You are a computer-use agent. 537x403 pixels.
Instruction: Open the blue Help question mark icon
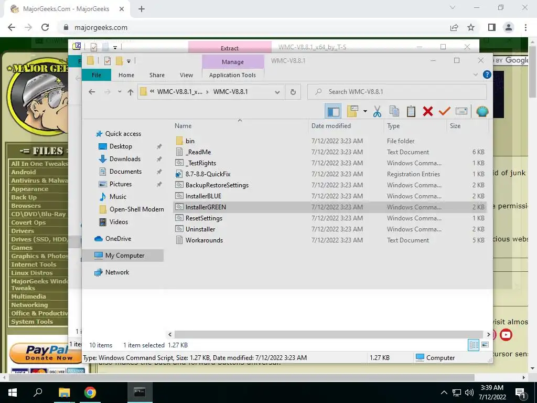point(487,75)
